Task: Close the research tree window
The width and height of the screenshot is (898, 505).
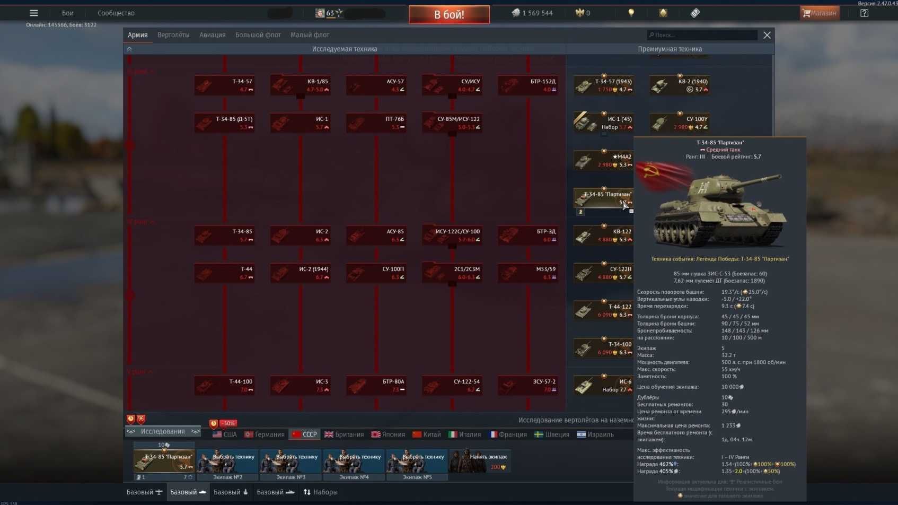Action: 767,35
